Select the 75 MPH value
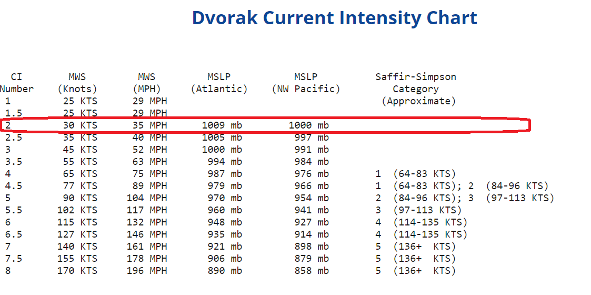The width and height of the screenshot is (591, 295). 149,174
